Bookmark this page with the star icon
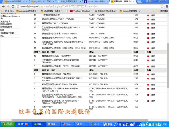The width and height of the screenshot is (169, 127). tap(162, 6)
